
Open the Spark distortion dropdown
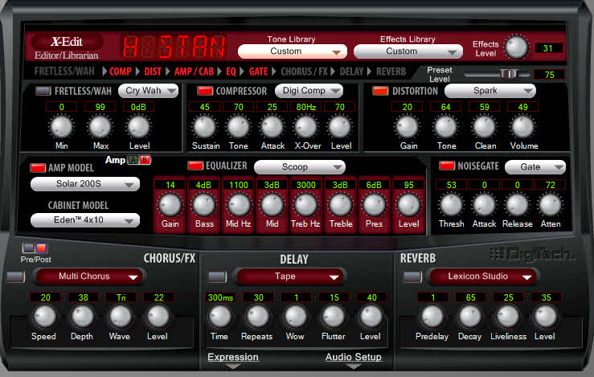490,91
